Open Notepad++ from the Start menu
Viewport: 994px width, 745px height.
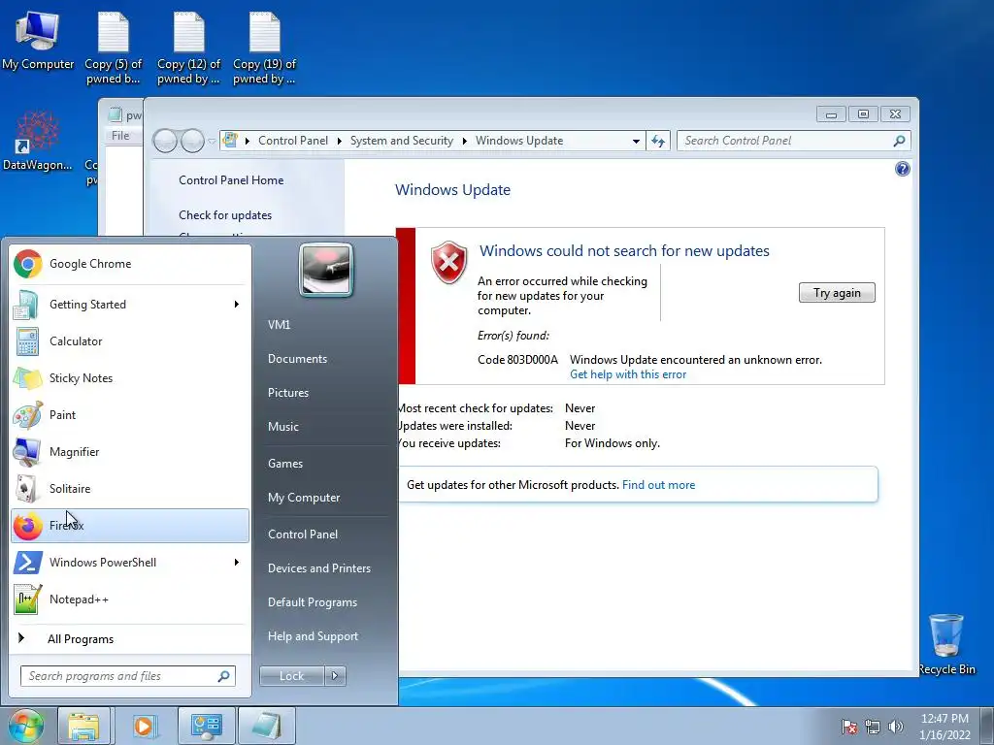[x=130, y=599]
